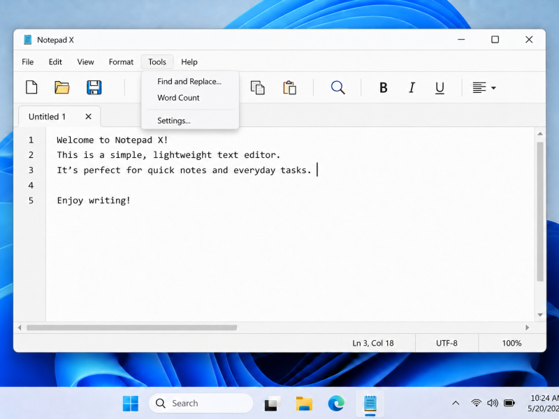Click the Copy icon in toolbar
559x419 pixels.
pos(257,88)
